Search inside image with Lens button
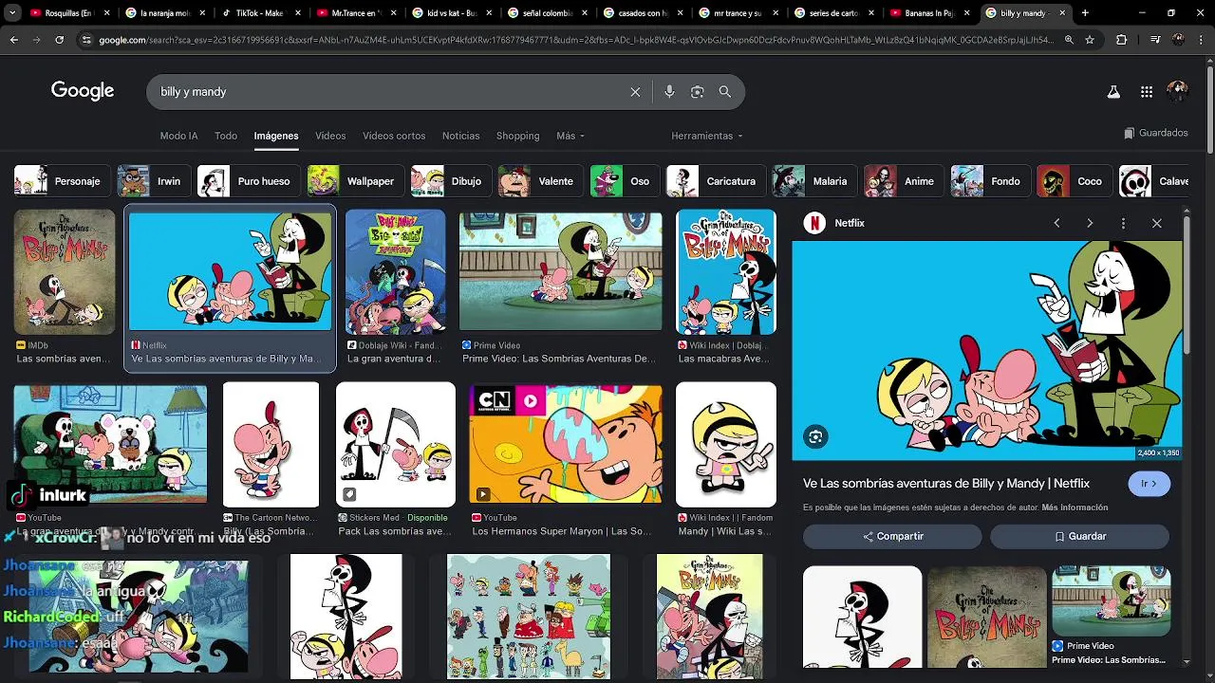Image resolution: width=1215 pixels, height=683 pixels. coord(815,436)
